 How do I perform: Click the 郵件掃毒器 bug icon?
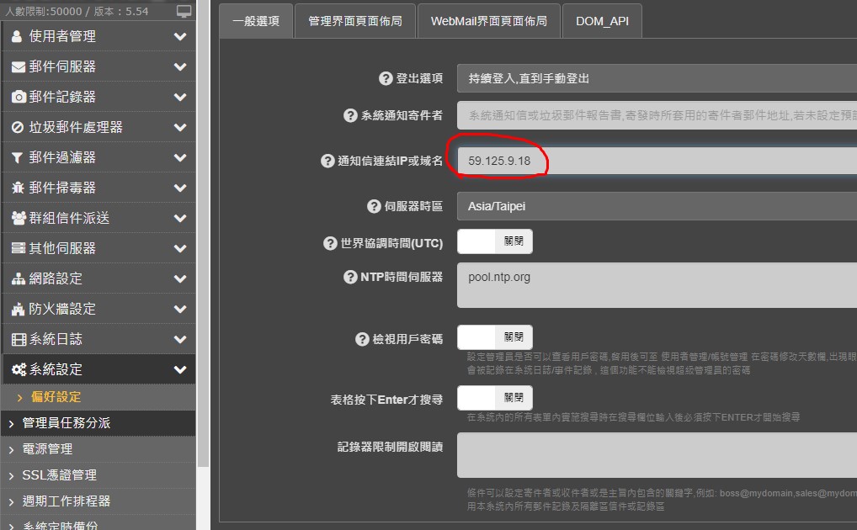click(18, 188)
